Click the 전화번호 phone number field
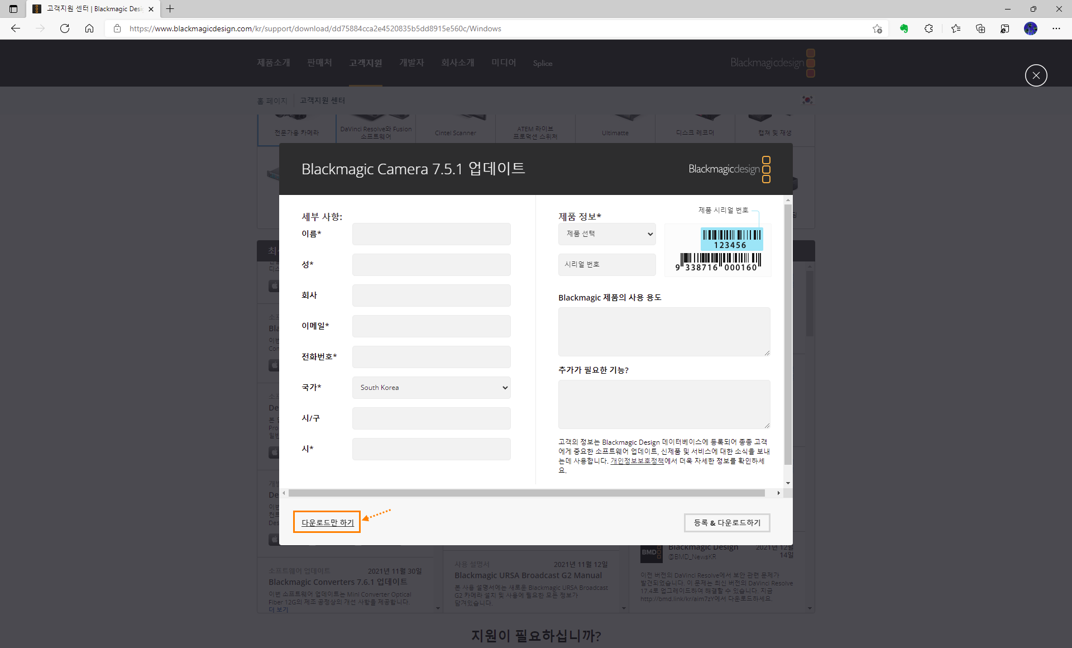The image size is (1072, 648). point(432,357)
